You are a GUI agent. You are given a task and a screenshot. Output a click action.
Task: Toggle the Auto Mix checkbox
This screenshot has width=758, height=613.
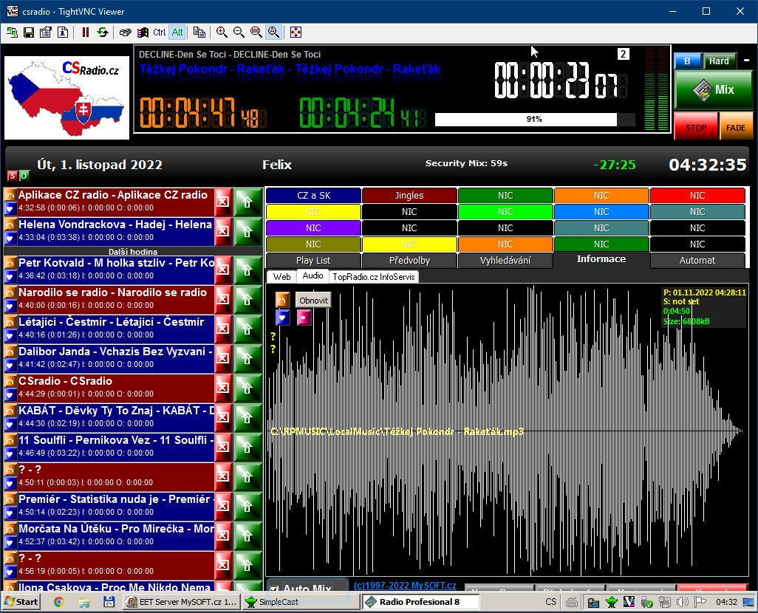(x=274, y=589)
